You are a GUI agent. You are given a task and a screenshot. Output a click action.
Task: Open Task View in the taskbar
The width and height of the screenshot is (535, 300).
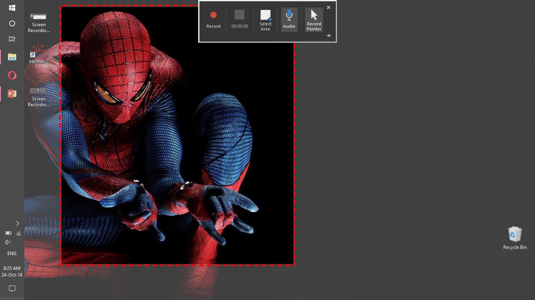pos(12,39)
